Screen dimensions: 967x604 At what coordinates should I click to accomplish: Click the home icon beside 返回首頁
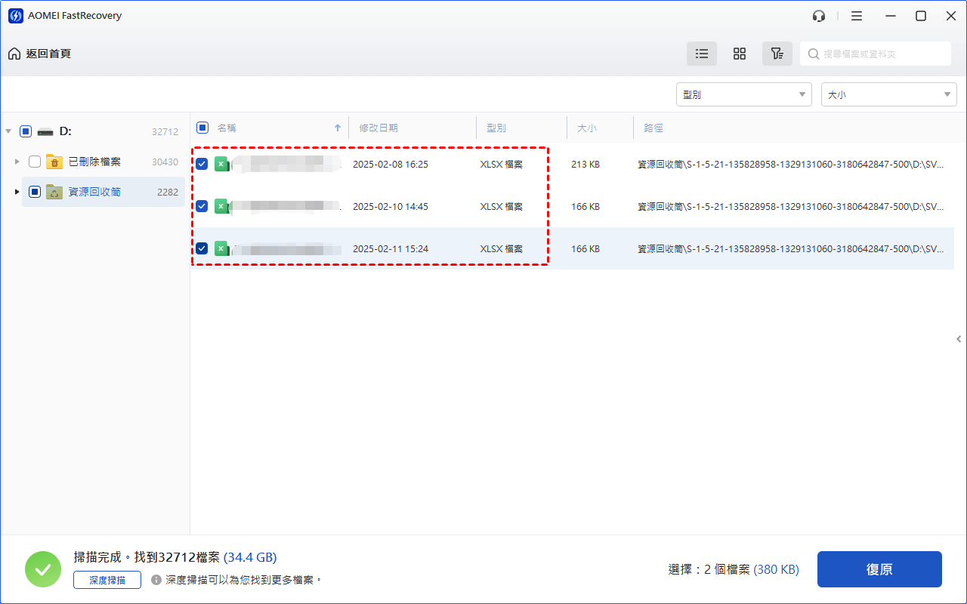pyautogui.click(x=14, y=54)
